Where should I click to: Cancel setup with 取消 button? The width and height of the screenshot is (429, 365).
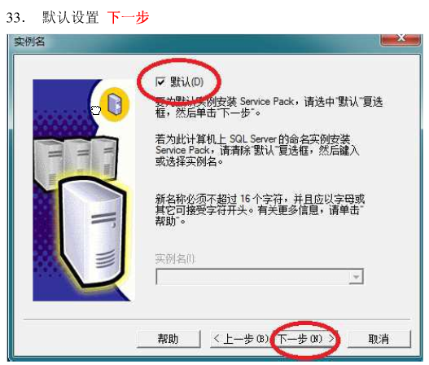click(379, 339)
